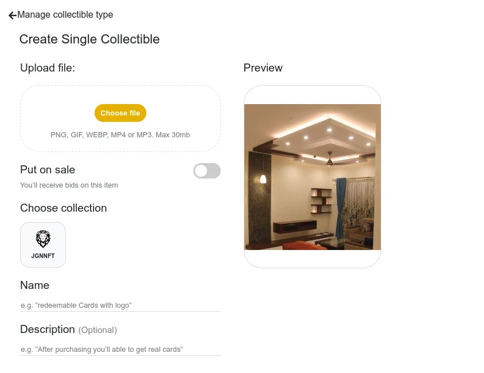The height and width of the screenshot is (373, 484).
Task: Focus the Name input field
Action: pyautogui.click(x=120, y=305)
